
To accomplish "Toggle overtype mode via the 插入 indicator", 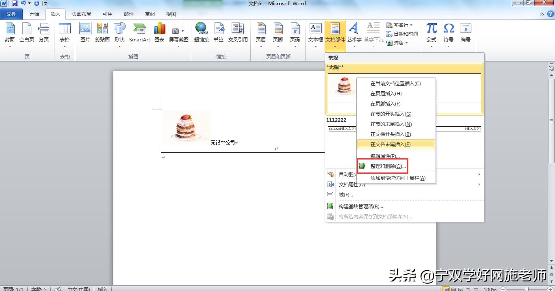I will click(102, 289).
